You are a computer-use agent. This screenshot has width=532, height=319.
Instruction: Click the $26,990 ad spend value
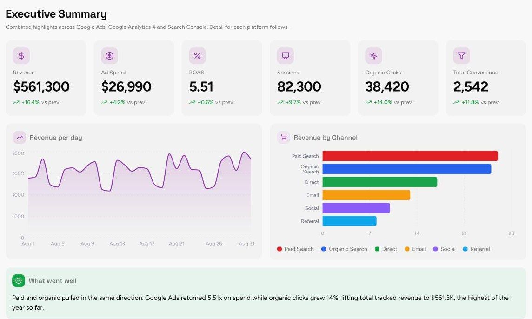click(x=126, y=87)
